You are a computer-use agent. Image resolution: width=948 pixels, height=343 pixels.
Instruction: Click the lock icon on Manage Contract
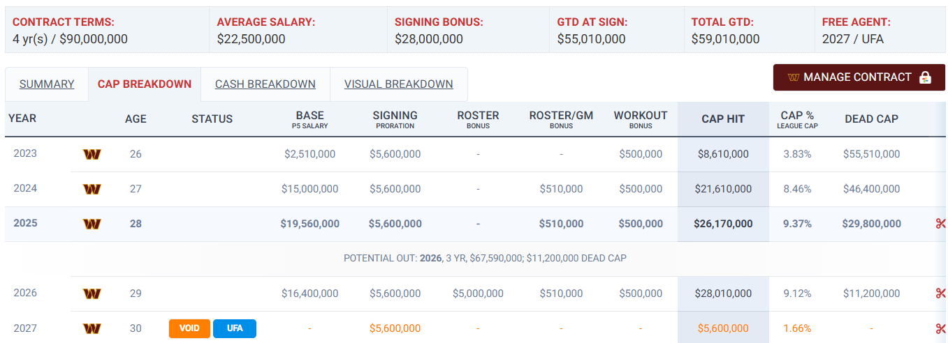pyautogui.click(x=925, y=77)
